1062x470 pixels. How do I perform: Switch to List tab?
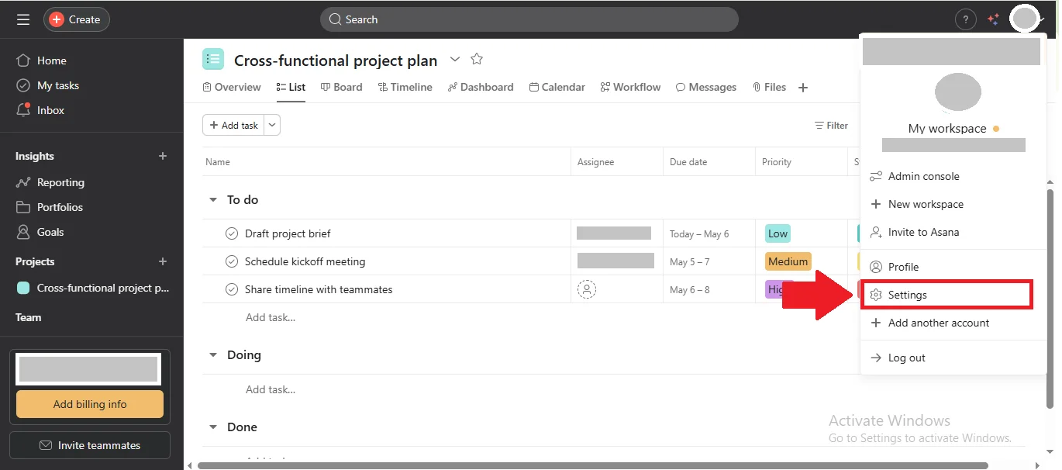pyautogui.click(x=291, y=87)
